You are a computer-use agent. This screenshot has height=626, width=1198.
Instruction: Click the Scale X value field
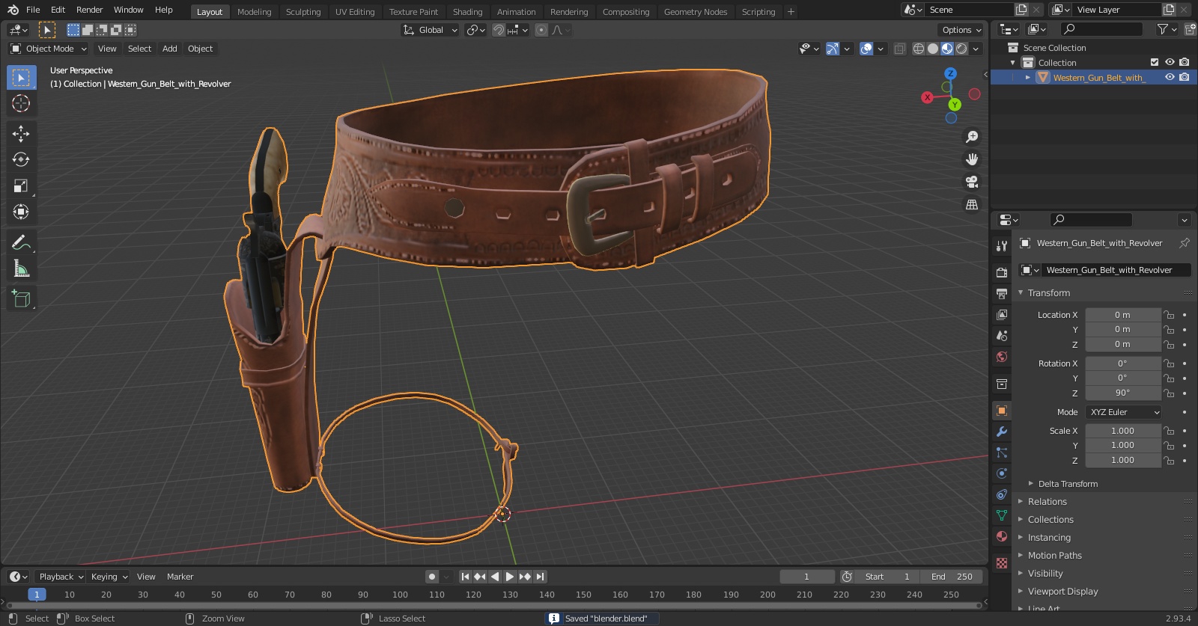click(x=1122, y=431)
